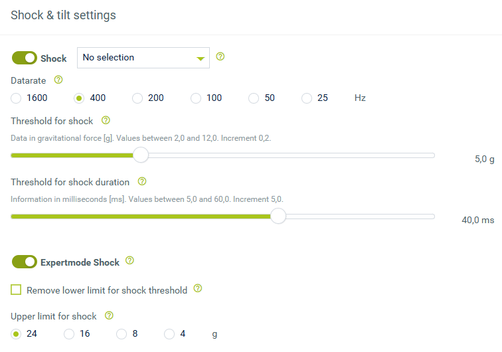Screen dimensions: 502x352
Task: Show help for Datarate
Action: (x=58, y=80)
